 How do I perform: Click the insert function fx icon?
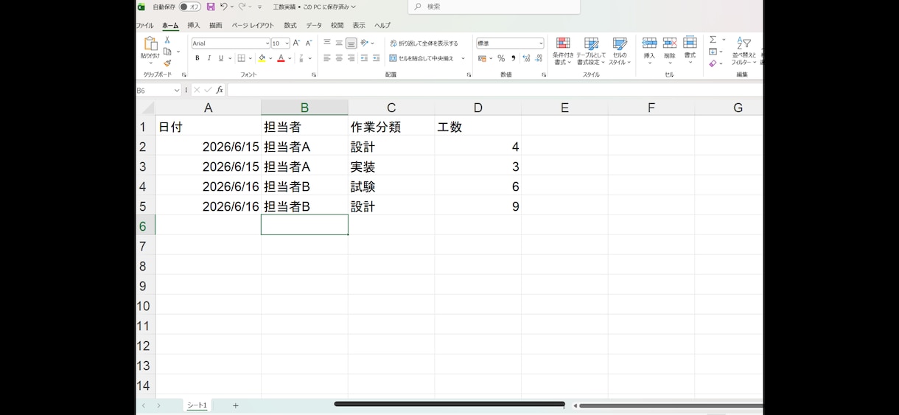[220, 90]
